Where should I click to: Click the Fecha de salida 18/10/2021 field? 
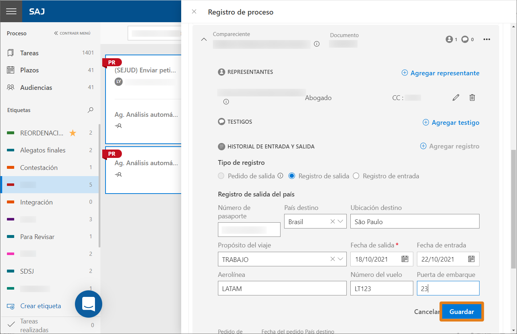[382, 259]
